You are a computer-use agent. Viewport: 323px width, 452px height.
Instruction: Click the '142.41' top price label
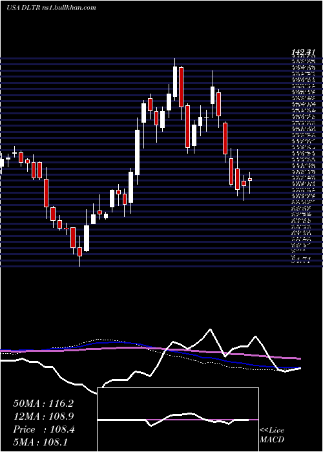tap(302, 52)
